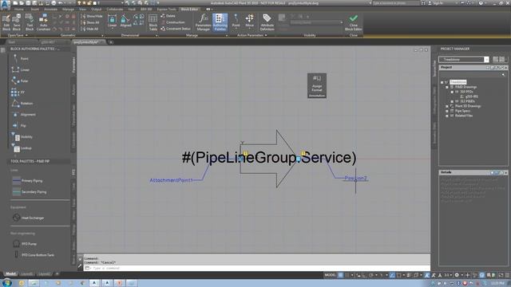Expand the Action Parameters panel dropdown
The height and width of the screenshot is (287, 511).
[252, 35]
